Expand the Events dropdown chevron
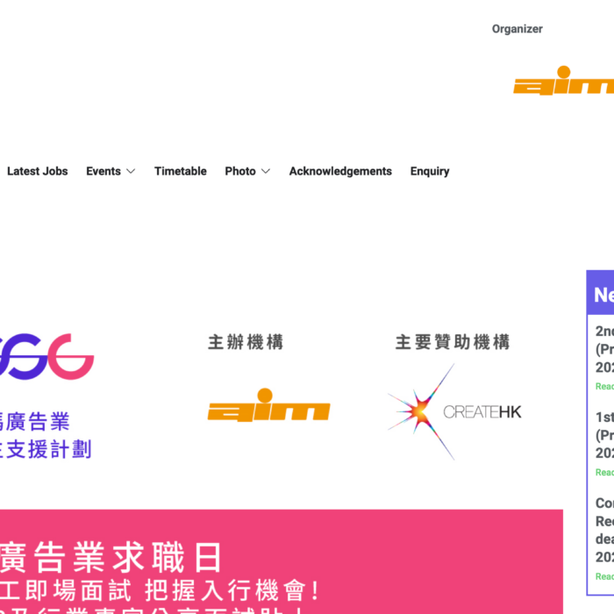This screenshot has width=614, height=614. [x=131, y=171]
